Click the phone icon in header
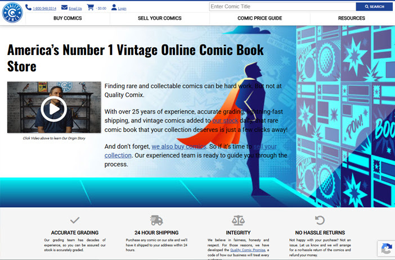Screen dimensions: 395x260 [x=28, y=7]
